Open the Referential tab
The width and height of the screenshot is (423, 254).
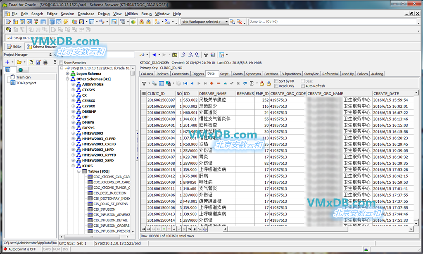point(330,74)
